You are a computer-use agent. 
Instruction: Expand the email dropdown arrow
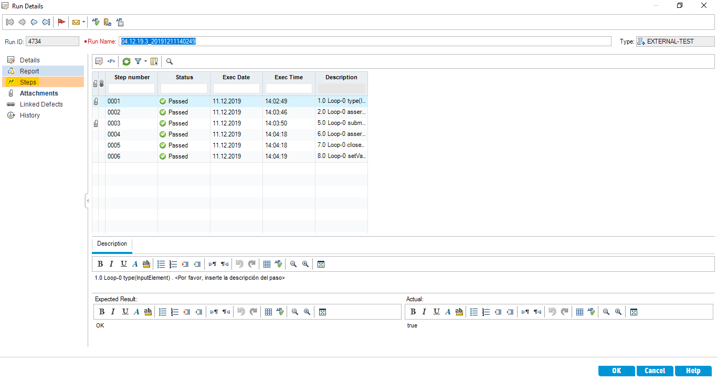click(84, 22)
